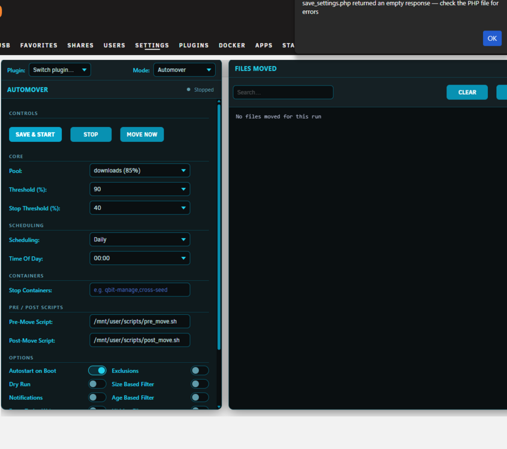The image size is (507, 449).
Task: Click the AUTOMOVER panel heading
Action: (x=28, y=90)
